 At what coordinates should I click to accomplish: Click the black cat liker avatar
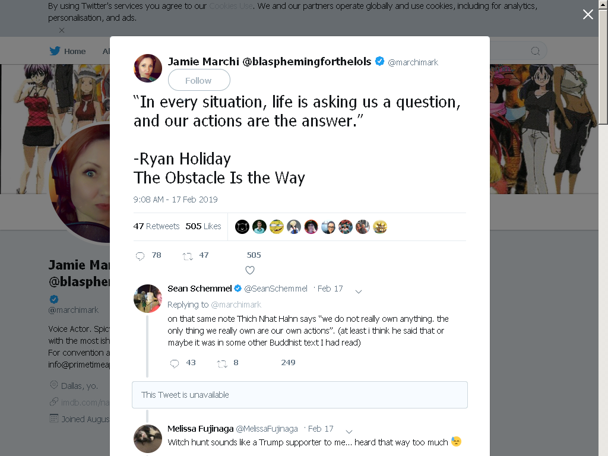[242, 227]
